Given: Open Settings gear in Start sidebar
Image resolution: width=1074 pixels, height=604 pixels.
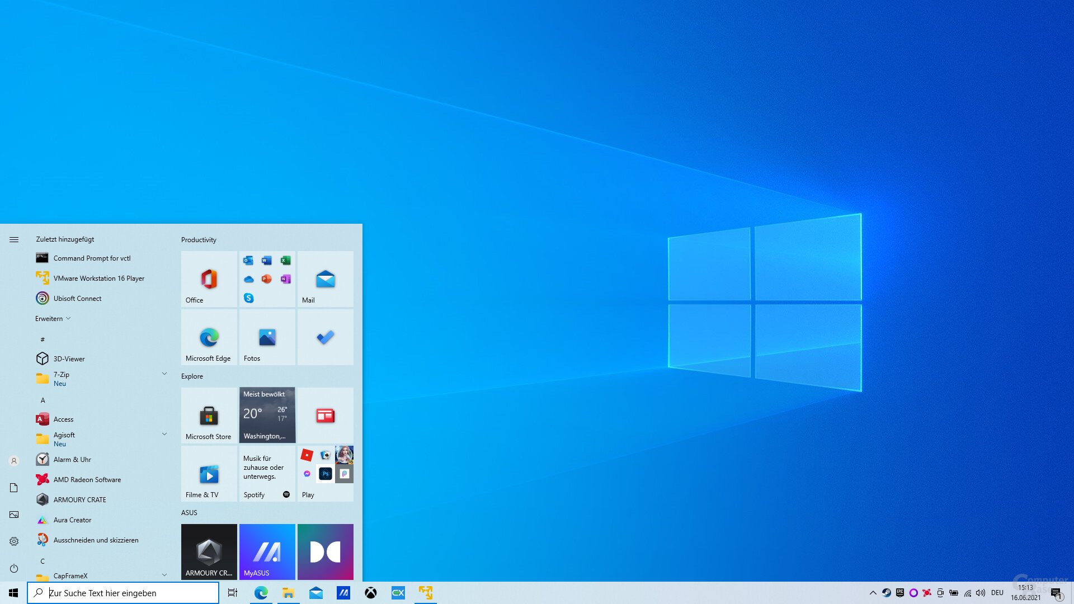Looking at the screenshot, I should (14, 541).
